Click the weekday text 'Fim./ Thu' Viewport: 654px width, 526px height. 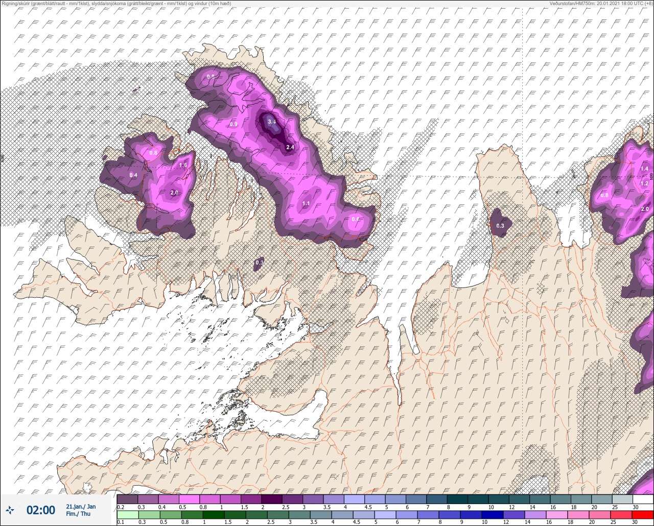pyautogui.click(x=78, y=514)
